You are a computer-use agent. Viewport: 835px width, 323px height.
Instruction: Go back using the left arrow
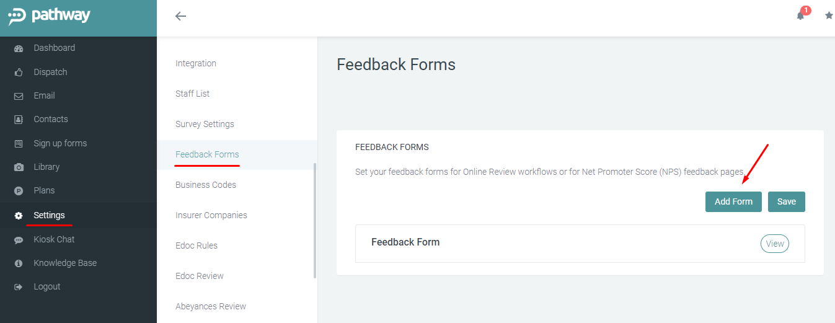pyautogui.click(x=180, y=16)
